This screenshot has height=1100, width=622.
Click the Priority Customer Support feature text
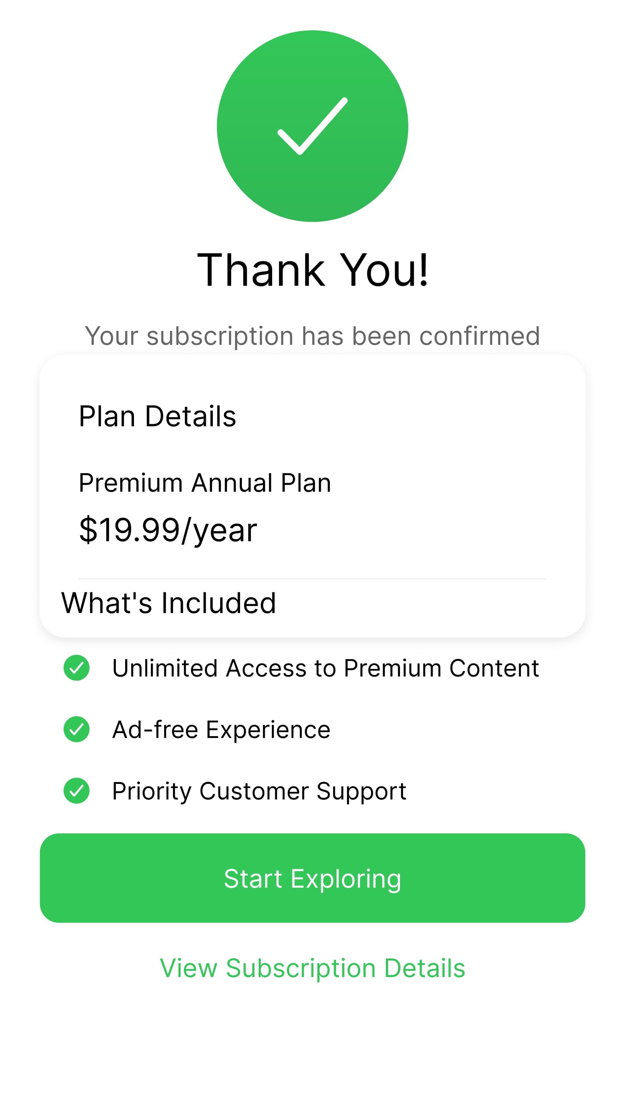pyautogui.click(x=259, y=791)
